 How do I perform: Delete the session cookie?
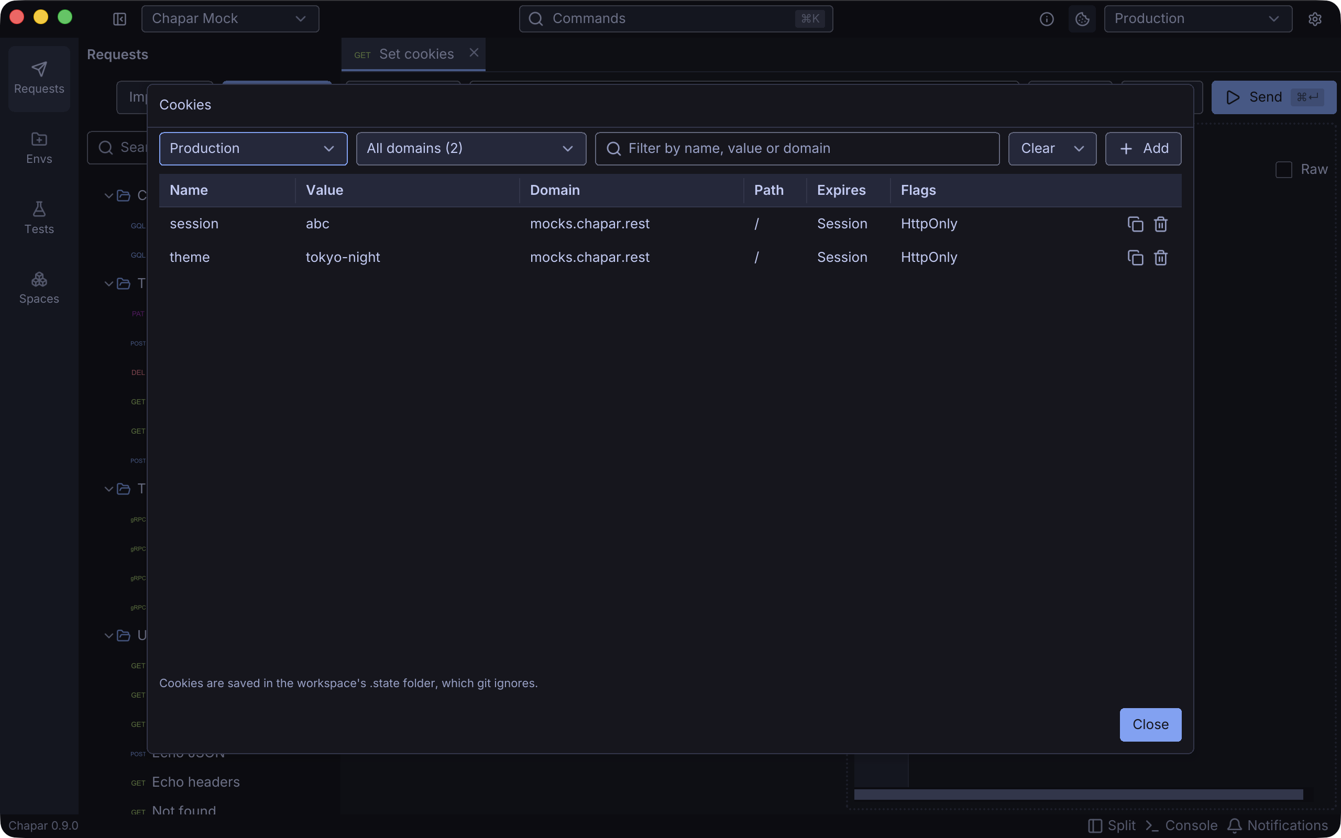(1160, 224)
